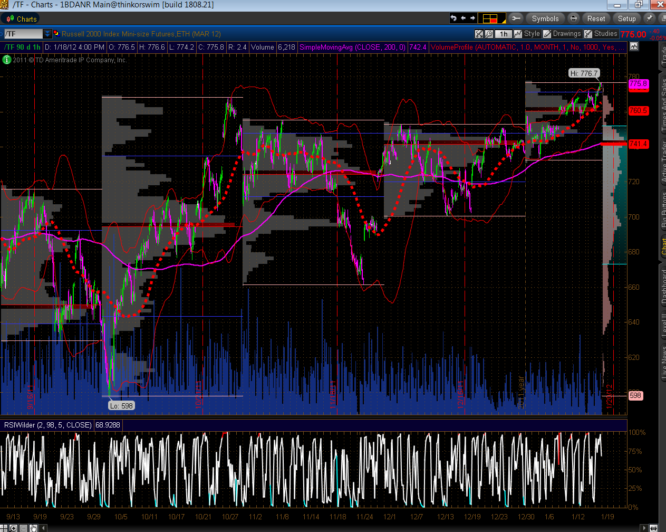Click the 775.00 last price
Image resolution: width=666 pixels, height=532 pixels.
click(x=633, y=34)
